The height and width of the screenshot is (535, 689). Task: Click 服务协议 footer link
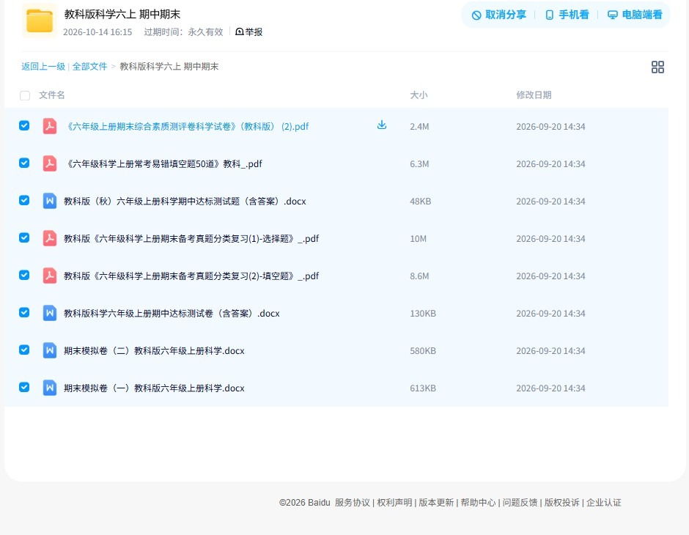tap(353, 503)
